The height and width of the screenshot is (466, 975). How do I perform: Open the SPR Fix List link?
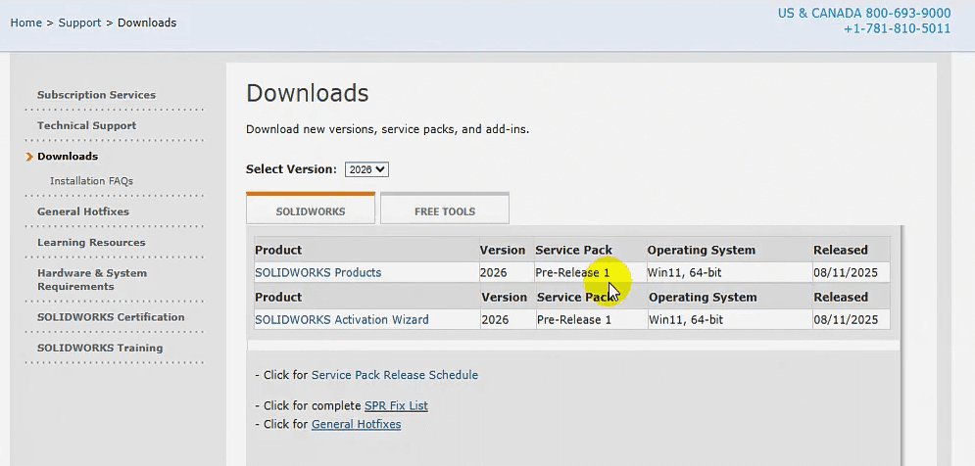(396, 405)
